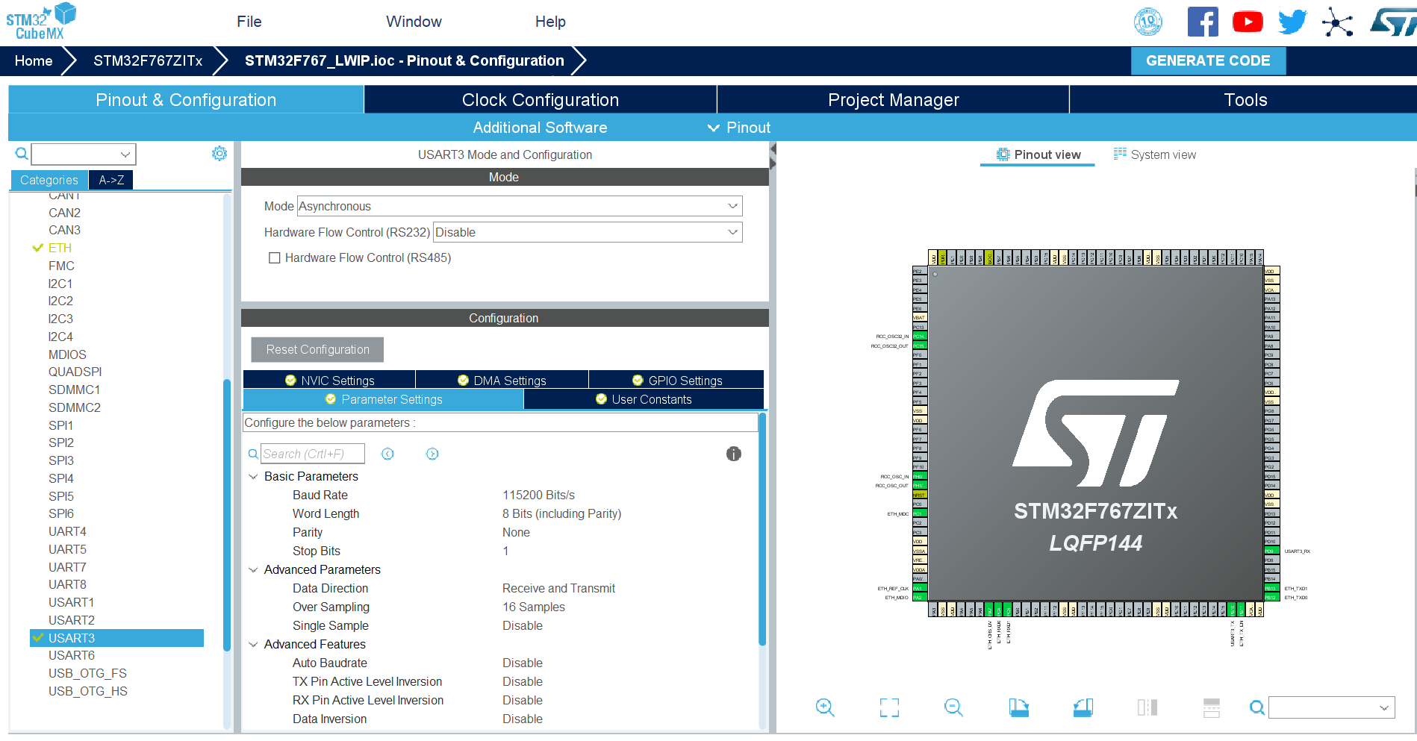Screen dimensions: 1417x741
Task: Go to STM32F767ZITx breadcrumb
Action: click(148, 60)
